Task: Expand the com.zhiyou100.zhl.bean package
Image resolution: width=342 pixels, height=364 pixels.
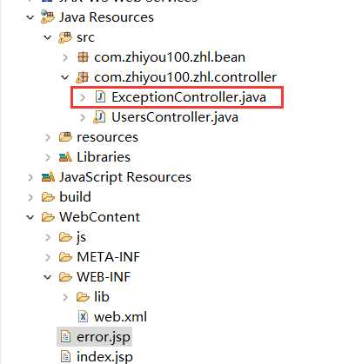Action: pyautogui.click(x=65, y=57)
